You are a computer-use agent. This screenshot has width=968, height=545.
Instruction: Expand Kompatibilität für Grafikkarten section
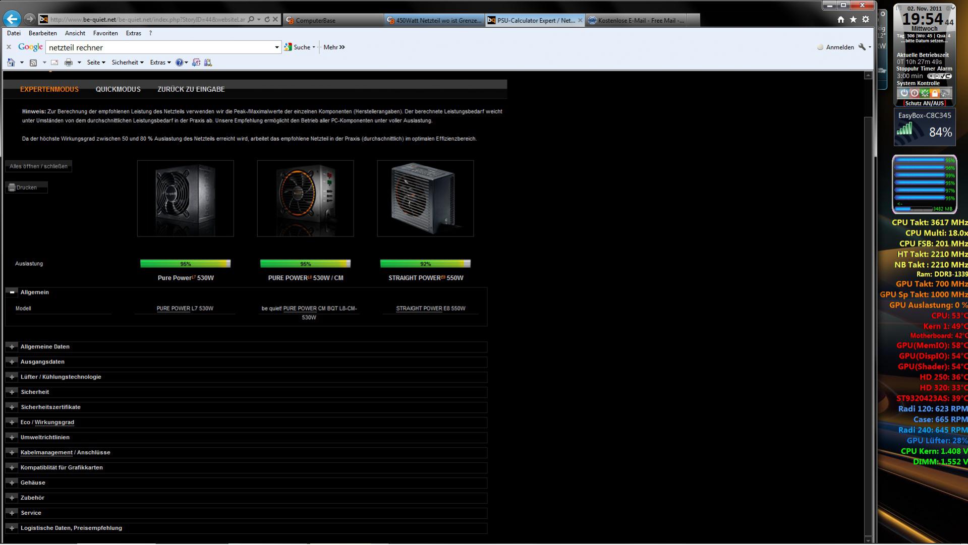tap(12, 468)
